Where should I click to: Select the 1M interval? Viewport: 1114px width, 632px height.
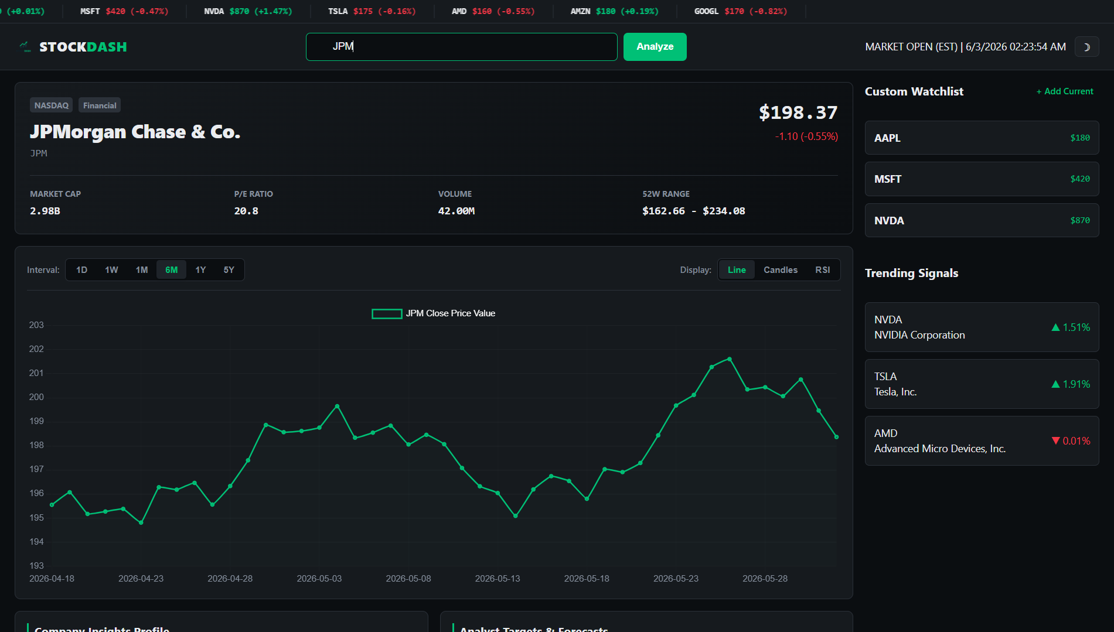point(142,270)
